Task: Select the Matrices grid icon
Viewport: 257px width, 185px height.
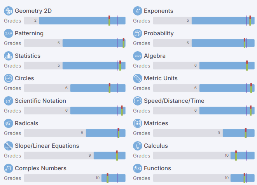Action: (138, 123)
